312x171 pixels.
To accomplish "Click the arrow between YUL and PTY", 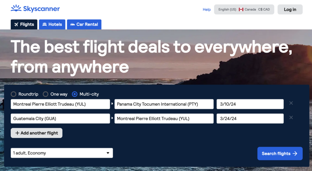I will point(112,104).
